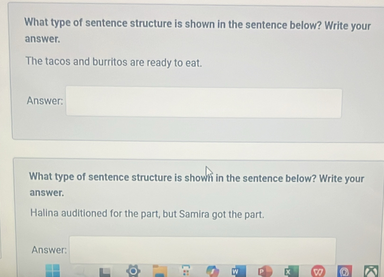
Task: Click the first sentence structure question heading
Action: [x=197, y=25]
